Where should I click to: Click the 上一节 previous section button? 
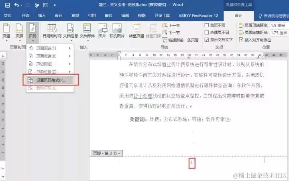[171, 25]
